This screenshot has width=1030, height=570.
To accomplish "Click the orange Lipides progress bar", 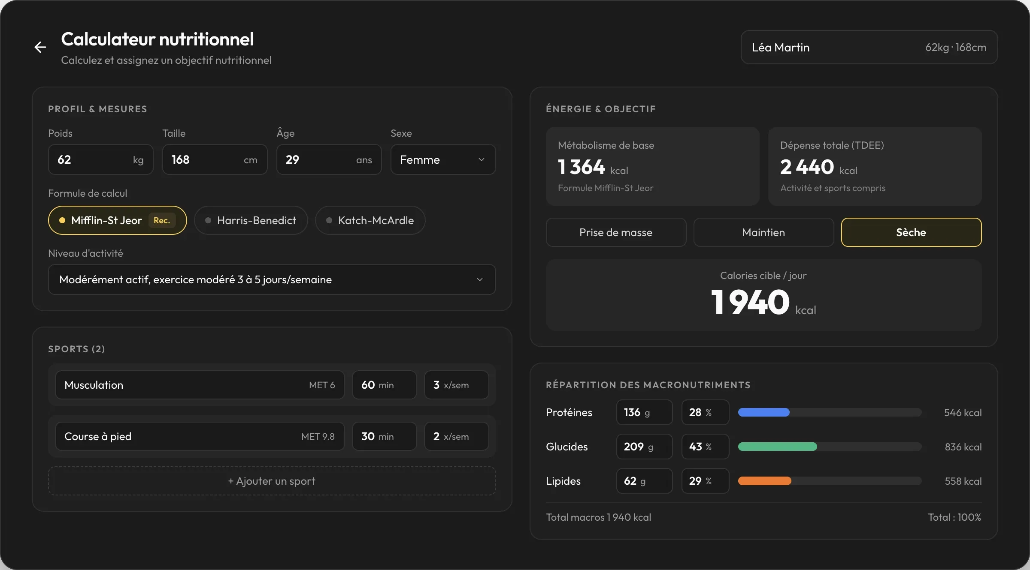I will coord(764,481).
